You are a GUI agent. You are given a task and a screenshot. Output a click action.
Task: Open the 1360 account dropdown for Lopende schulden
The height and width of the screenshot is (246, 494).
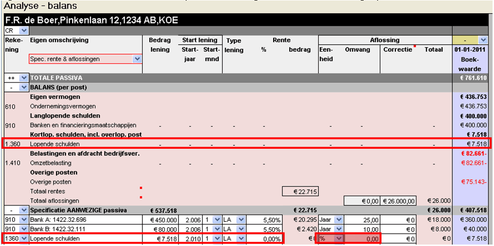click(x=23, y=238)
